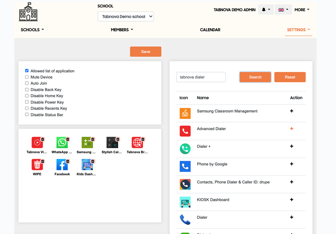This screenshot has width=336, height=234.
Task: Check the Disable Power Key box
Action: coord(27,102)
